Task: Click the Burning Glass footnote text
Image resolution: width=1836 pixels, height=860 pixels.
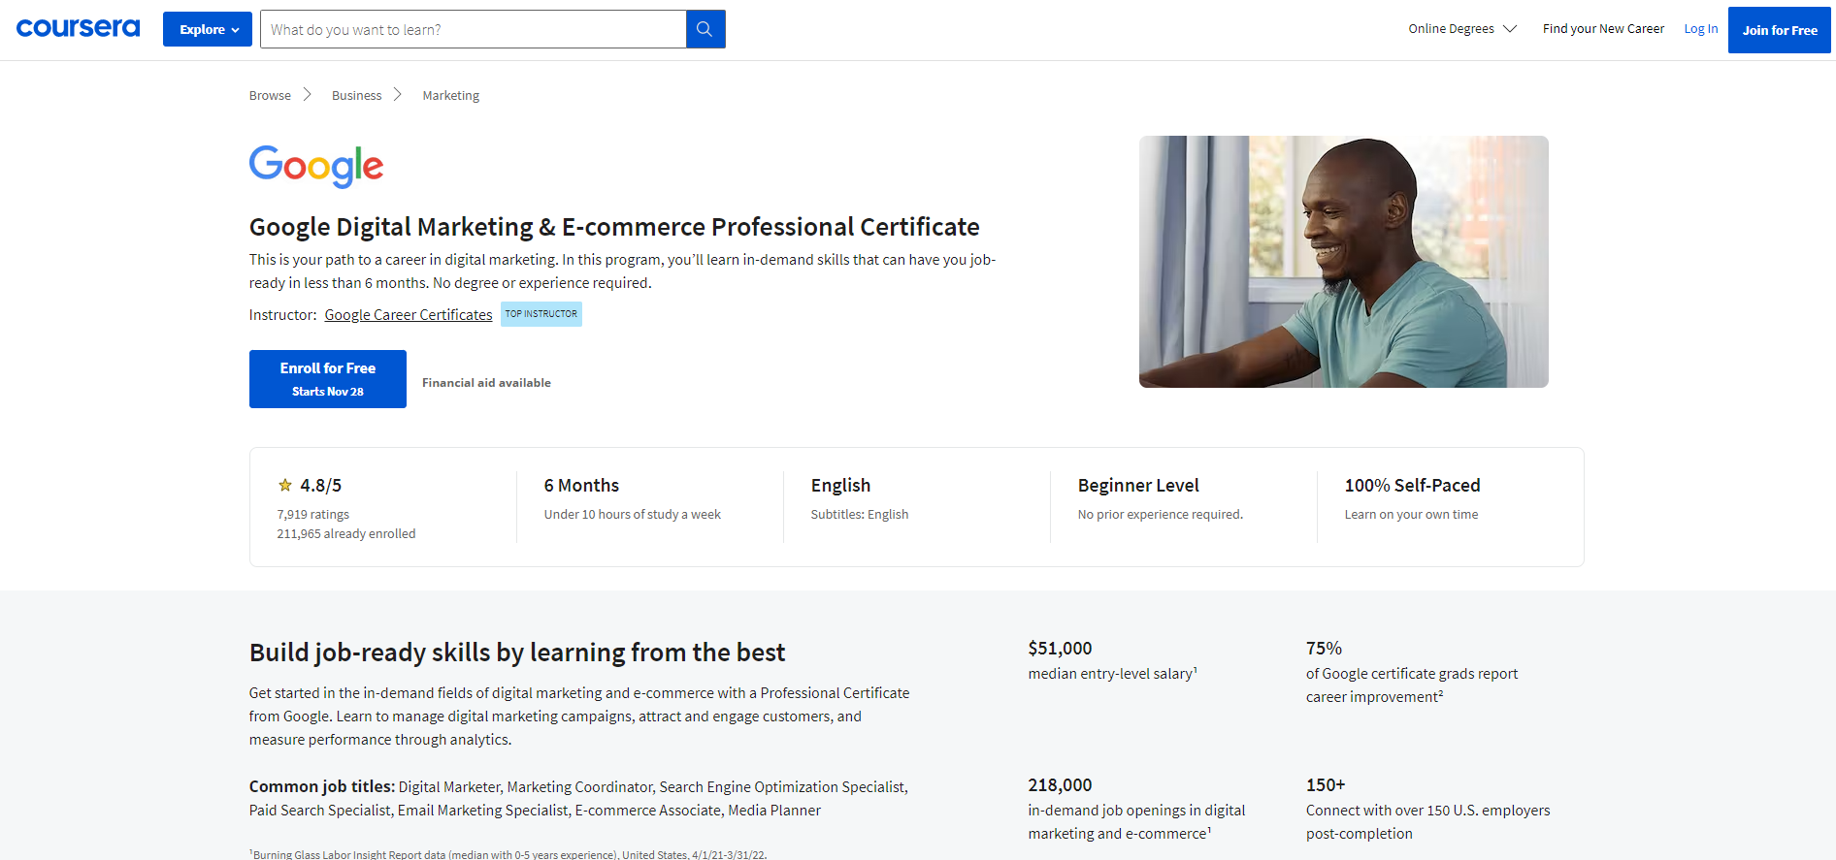Action: tap(508, 854)
